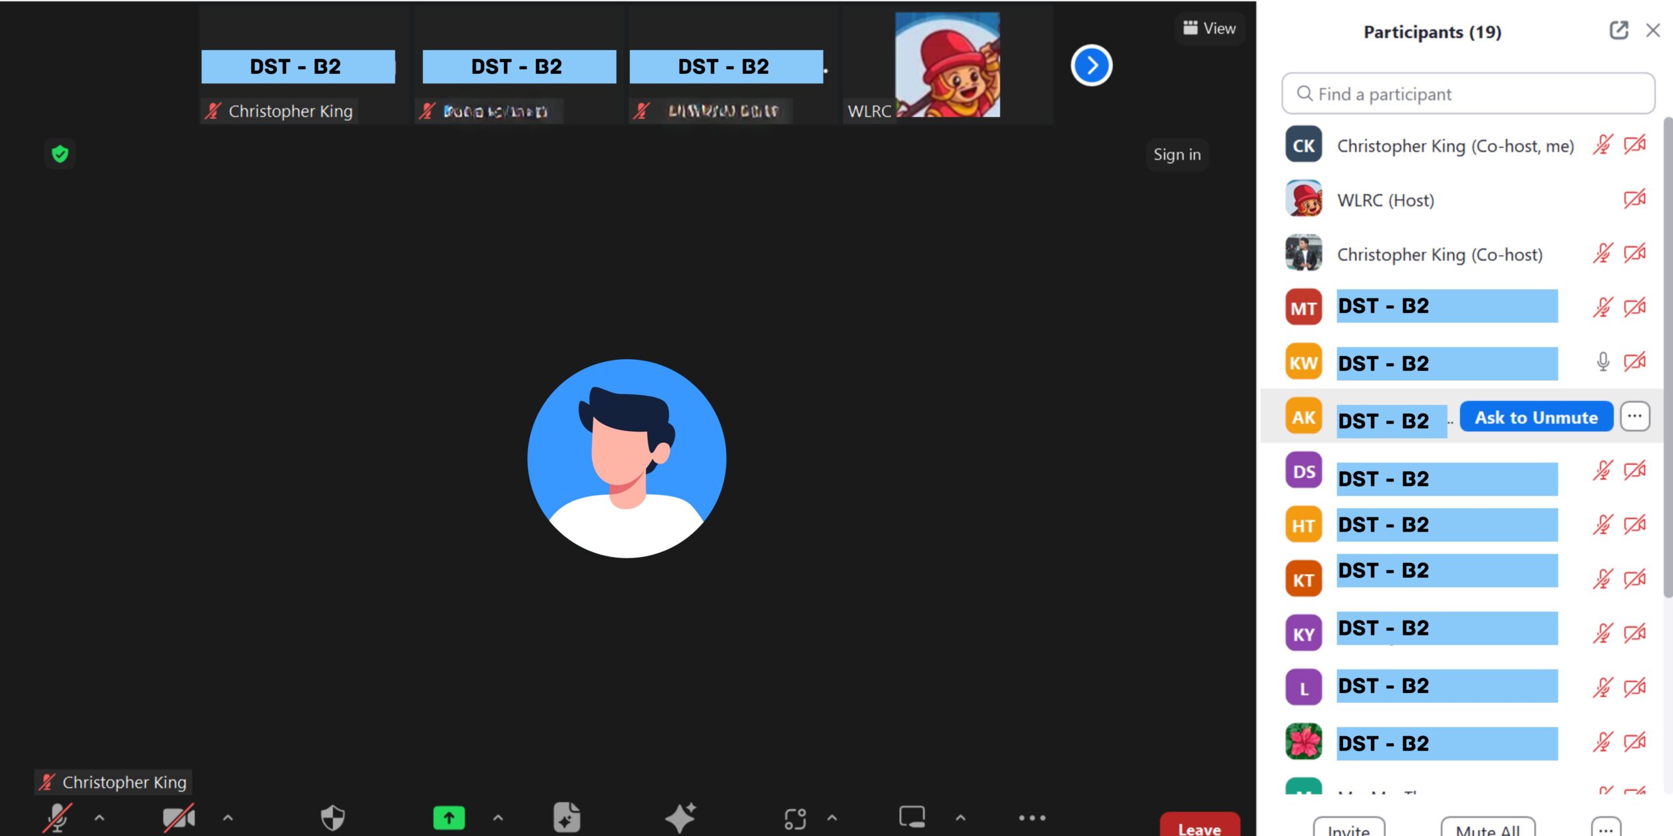This screenshot has width=1673, height=836.
Task: Show next video thumbnails with blue arrow
Action: [x=1091, y=65]
